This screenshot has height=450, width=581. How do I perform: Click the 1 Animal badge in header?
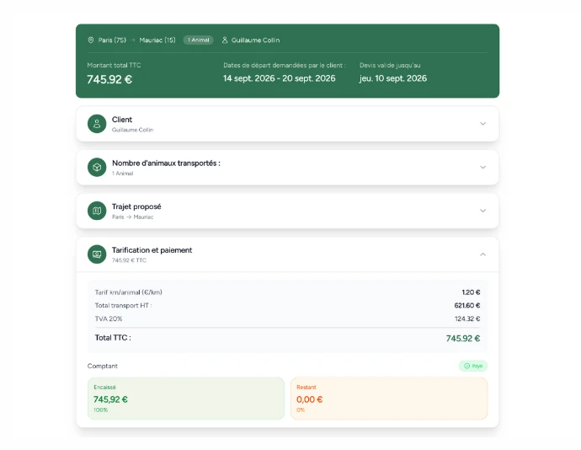[x=198, y=40]
